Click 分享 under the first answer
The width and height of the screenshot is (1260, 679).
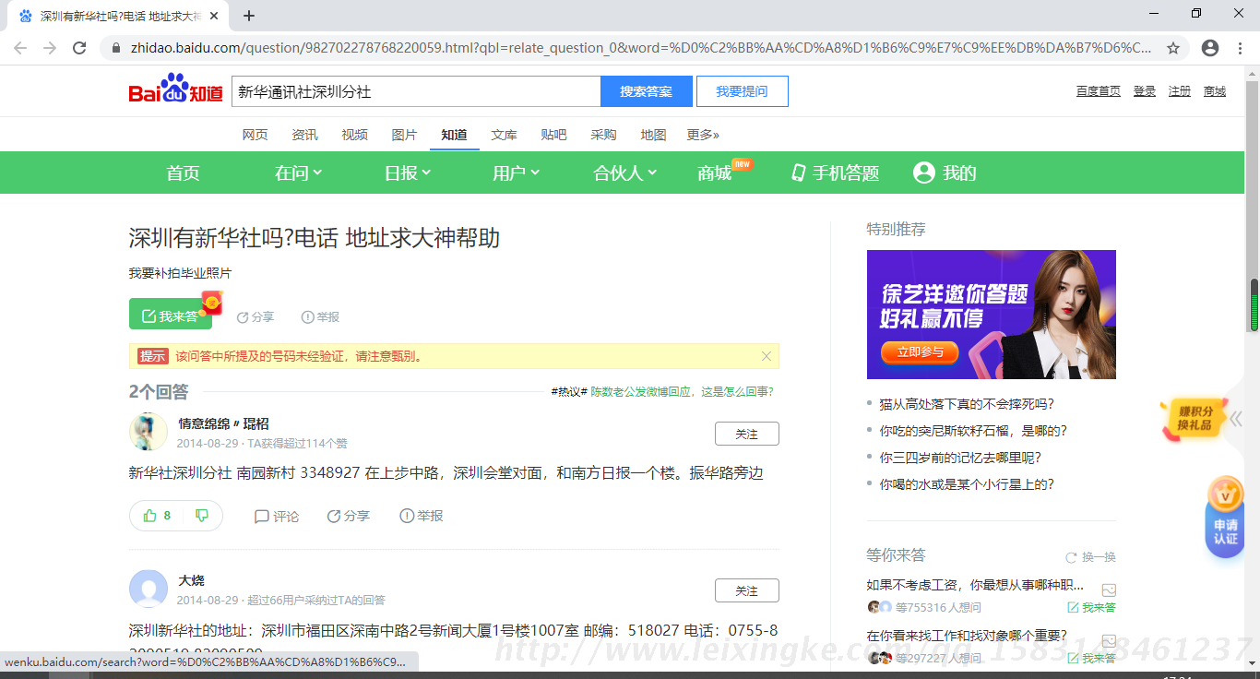pos(349,517)
